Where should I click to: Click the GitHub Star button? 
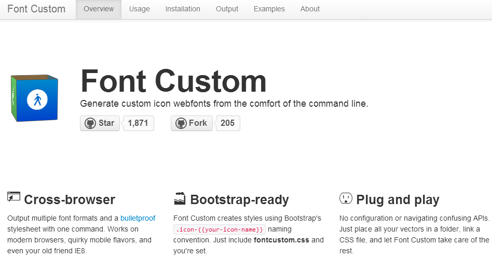(100, 123)
